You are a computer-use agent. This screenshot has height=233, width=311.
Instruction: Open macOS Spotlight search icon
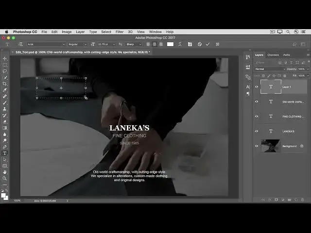point(288,32)
